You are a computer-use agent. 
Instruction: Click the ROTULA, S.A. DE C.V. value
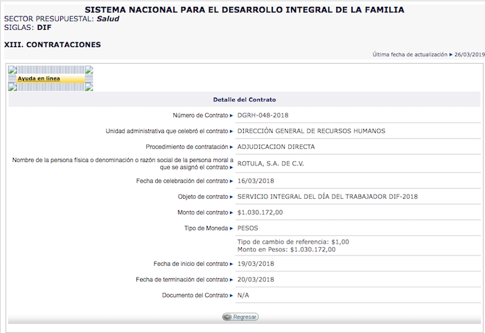click(270, 164)
